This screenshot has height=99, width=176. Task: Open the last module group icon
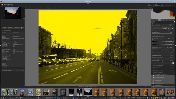point(174,20)
